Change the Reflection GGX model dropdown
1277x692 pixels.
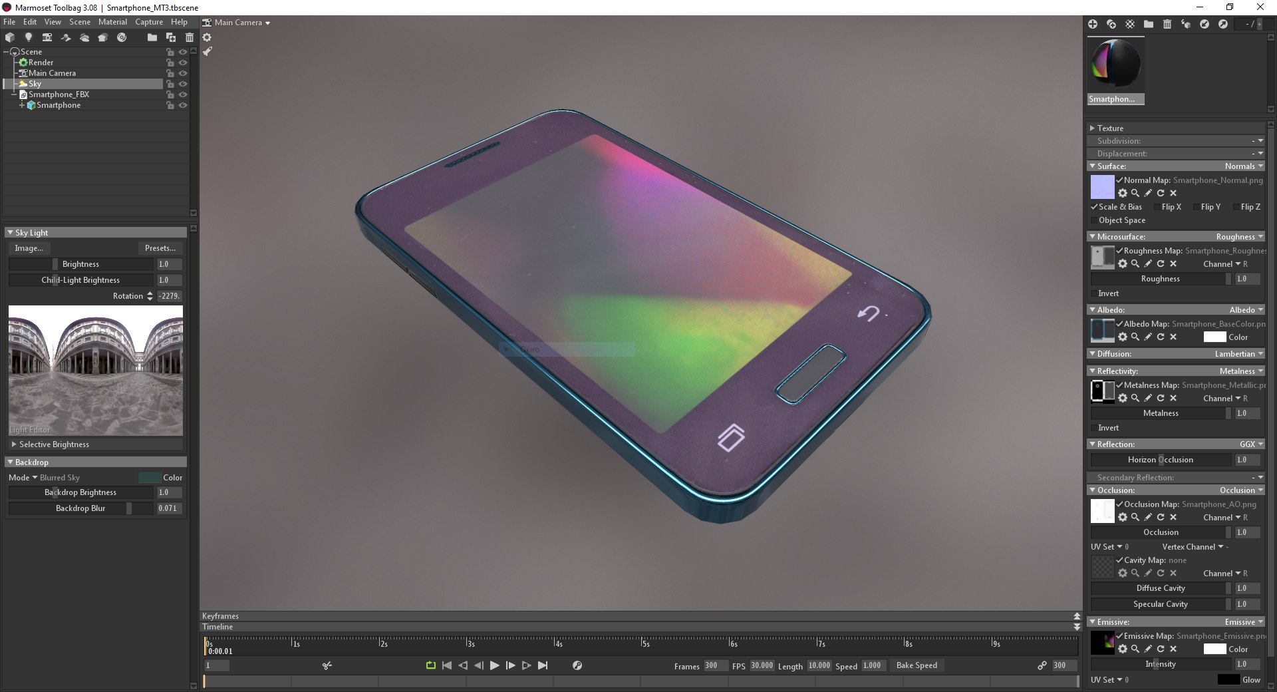[1251, 444]
